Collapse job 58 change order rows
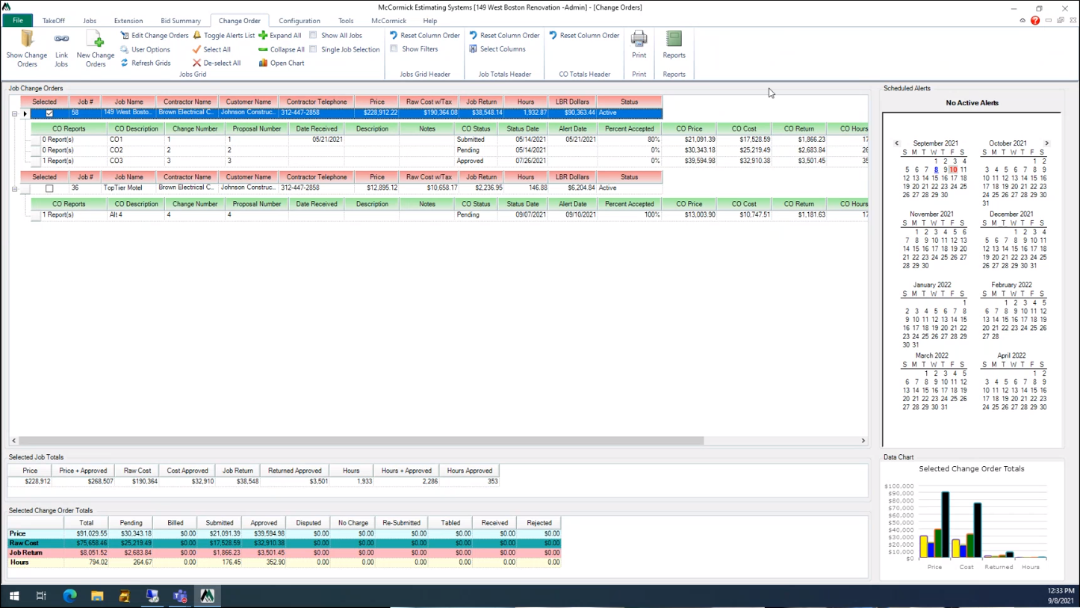The width and height of the screenshot is (1080, 608). (14, 114)
